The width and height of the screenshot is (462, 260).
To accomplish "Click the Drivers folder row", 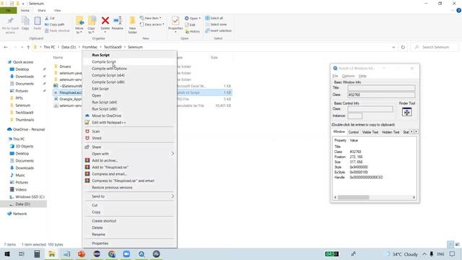I will tap(65, 66).
